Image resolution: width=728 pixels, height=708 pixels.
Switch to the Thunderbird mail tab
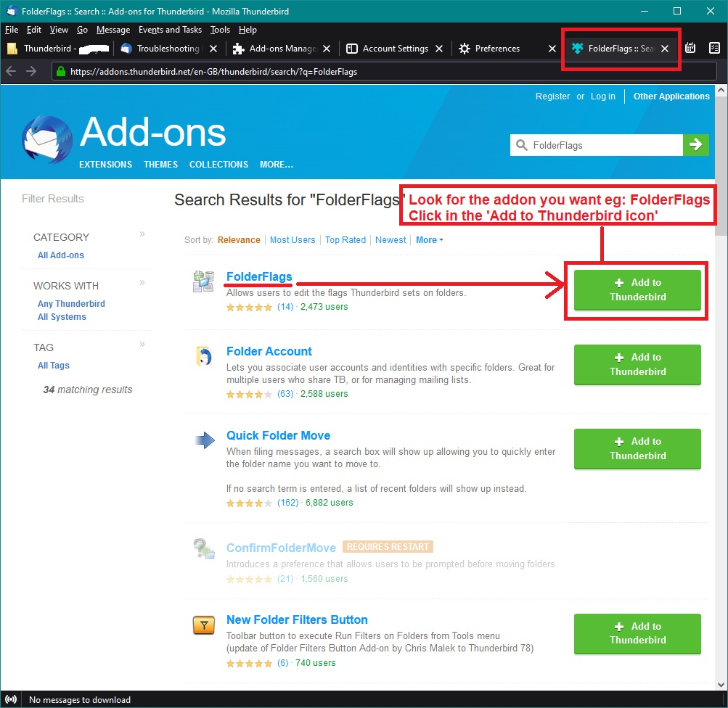58,49
